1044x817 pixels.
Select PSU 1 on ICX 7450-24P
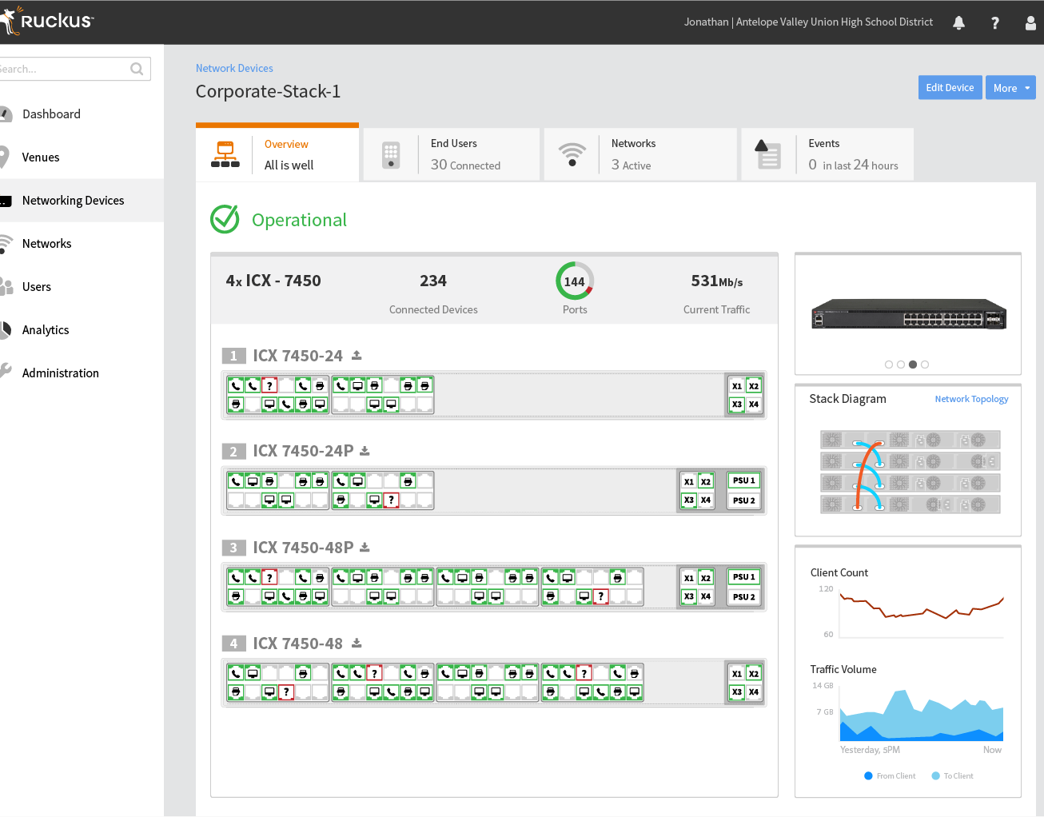[743, 480]
